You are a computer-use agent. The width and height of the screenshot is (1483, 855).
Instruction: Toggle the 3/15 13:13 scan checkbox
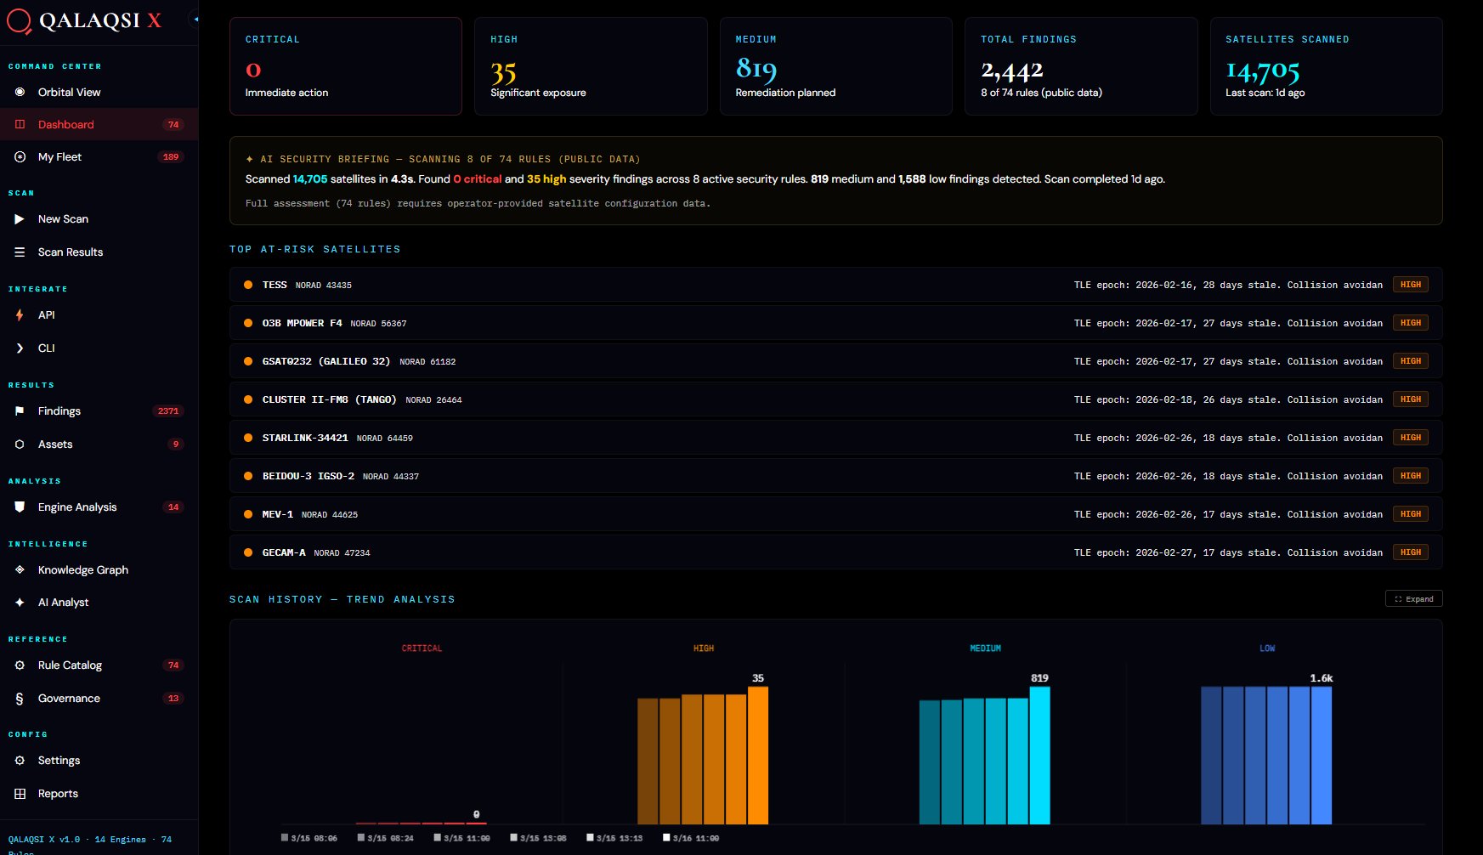[591, 837]
